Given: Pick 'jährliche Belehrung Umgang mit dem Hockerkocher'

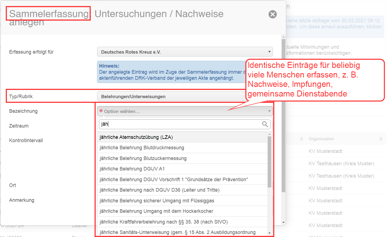Looking at the screenshot, I should pyautogui.click(x=183, y=211).
